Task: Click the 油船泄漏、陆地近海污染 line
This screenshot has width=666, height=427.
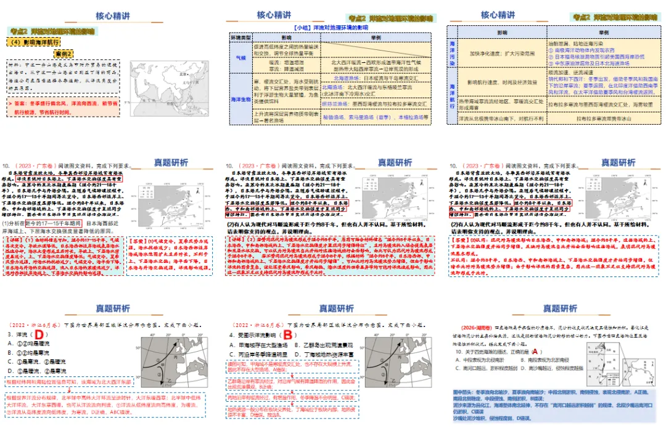Action: pos(575,43)
